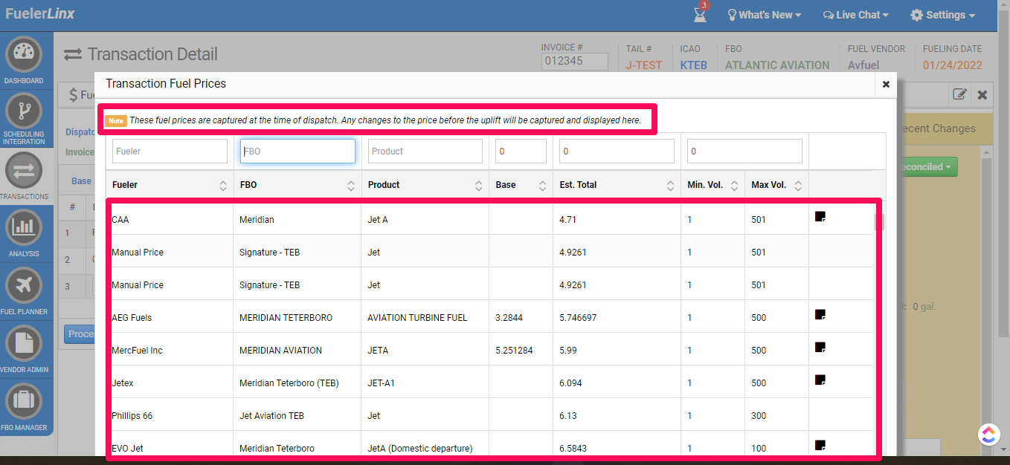The image size is (1010, 465).
Task: Click the dialog's vertical scrollbar
Action: click(878, 222)
